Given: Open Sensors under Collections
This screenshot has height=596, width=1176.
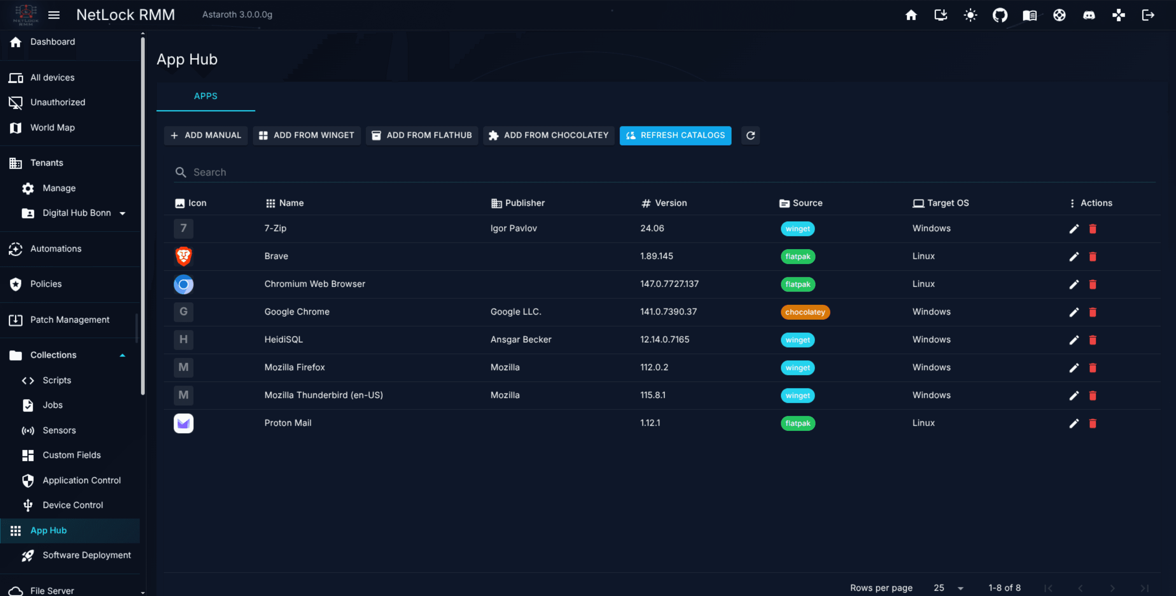Looking at the screenshot, I should pos(70,430).
